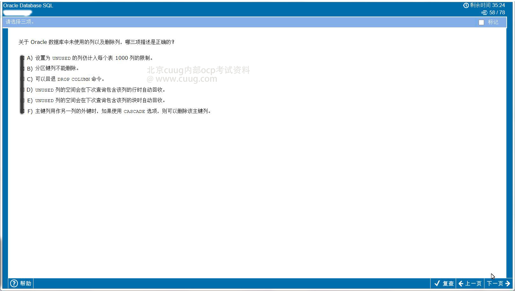
Task: Click the right arrow icon on 下一页
Action: [x=508, y=283]
